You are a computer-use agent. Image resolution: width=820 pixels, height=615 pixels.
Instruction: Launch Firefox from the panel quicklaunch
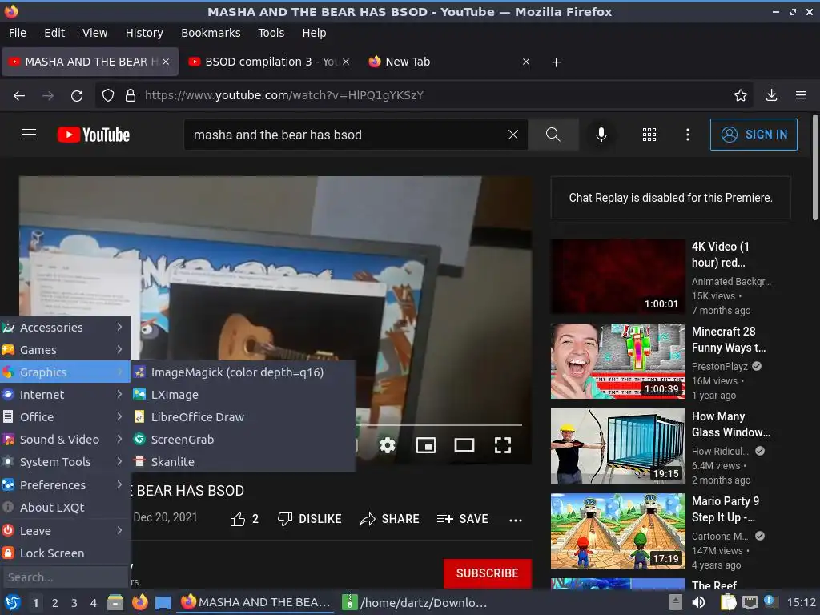139,602
